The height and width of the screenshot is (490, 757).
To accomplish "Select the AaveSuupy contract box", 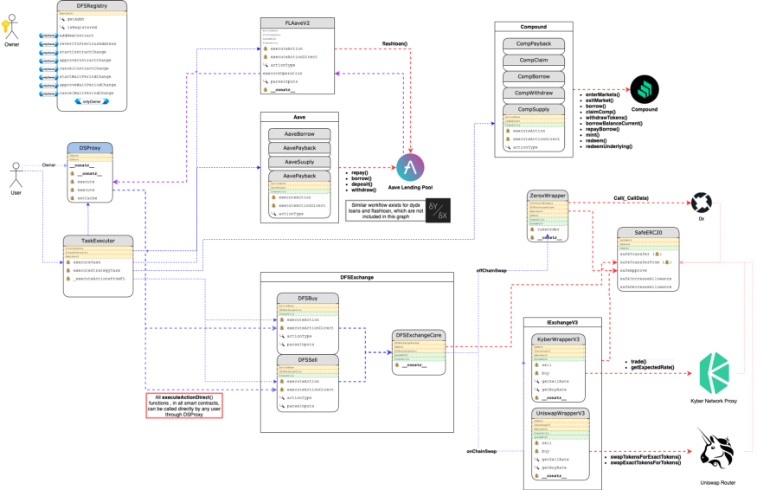I will [299, 162].
